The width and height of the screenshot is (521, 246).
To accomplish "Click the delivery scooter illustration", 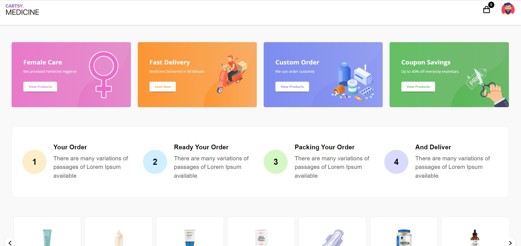I will click(232, 74).
